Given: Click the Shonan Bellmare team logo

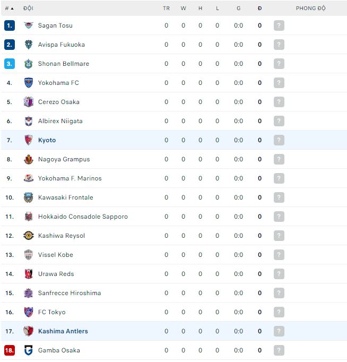Looking at the screenshot, I should tap(29, 64).
